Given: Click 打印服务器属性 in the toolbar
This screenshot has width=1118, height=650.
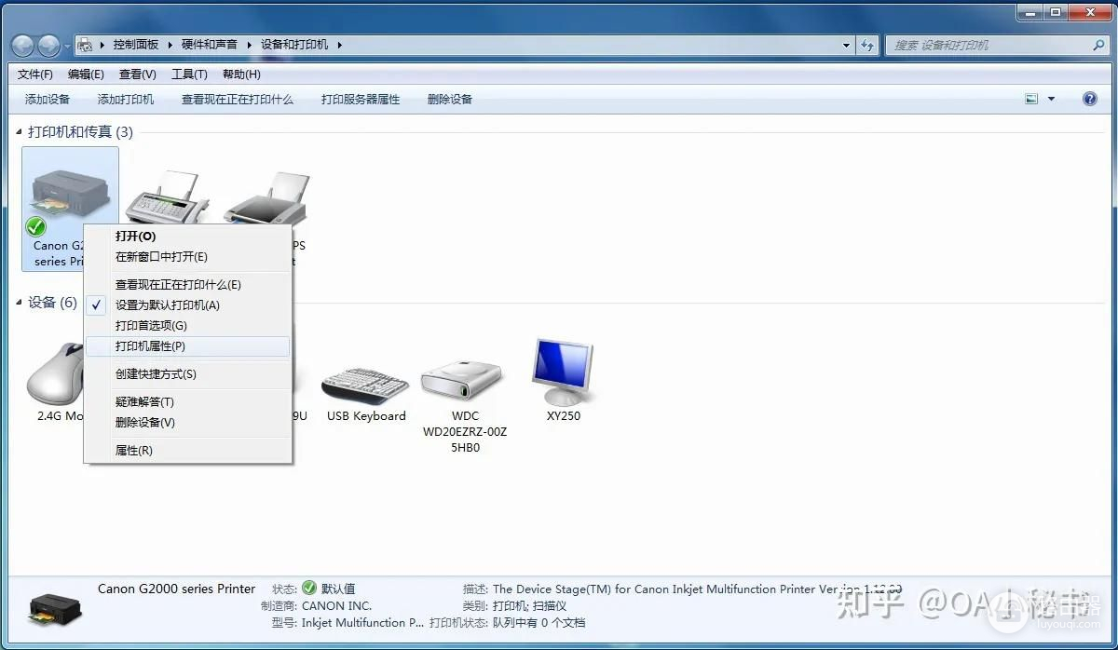Looking at the screenshot, I should click(361, 99).
